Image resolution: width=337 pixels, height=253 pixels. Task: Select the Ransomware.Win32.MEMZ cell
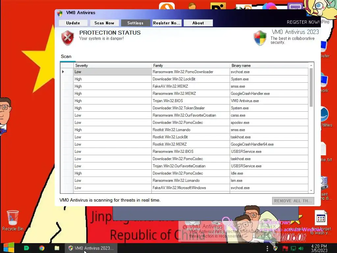click(x=191, y=94)
